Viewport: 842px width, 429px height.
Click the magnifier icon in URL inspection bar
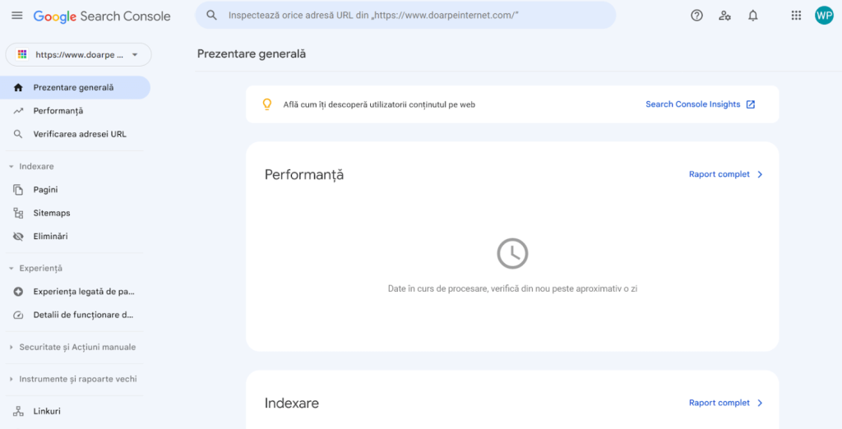coord(211,15)
